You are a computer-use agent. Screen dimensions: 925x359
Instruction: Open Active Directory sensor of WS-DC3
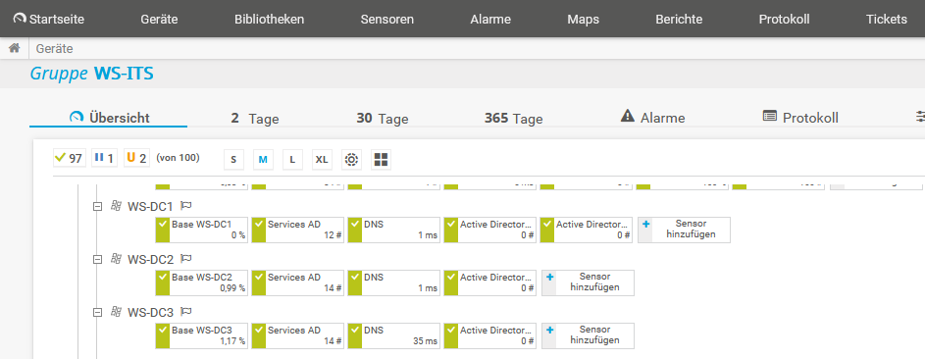coord(490,336)
